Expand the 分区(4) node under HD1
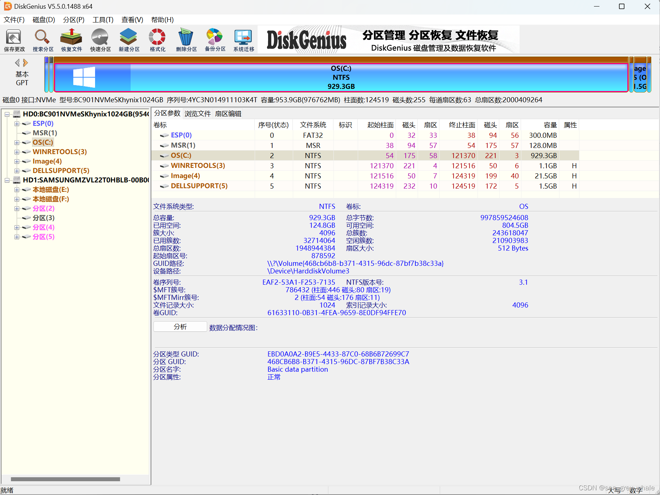Image resolution: width=660 pixels, height=495 pixels. pos(17,227)
